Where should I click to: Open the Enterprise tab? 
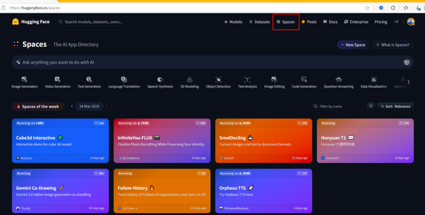[356, 22]
